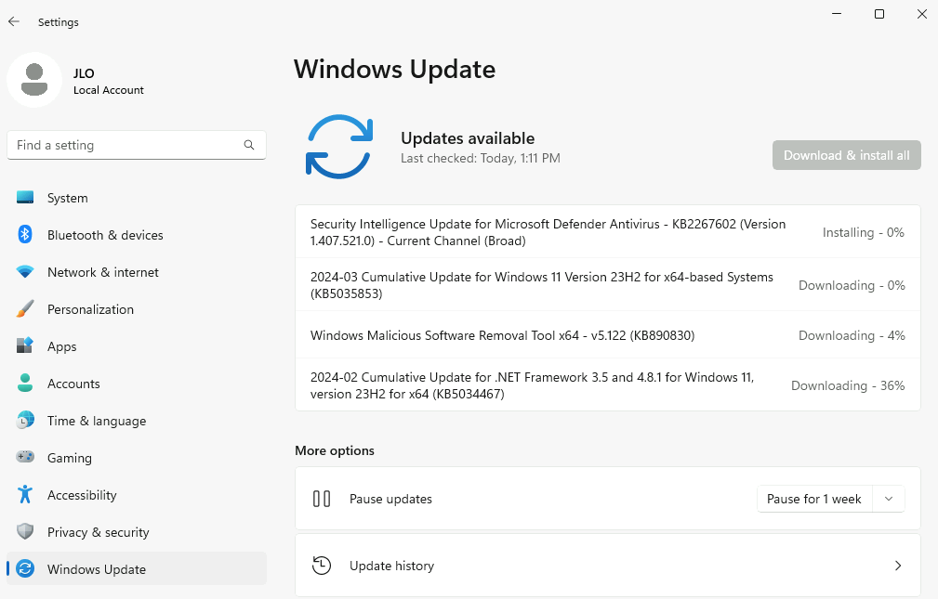Click the System monitor icon

25,197
